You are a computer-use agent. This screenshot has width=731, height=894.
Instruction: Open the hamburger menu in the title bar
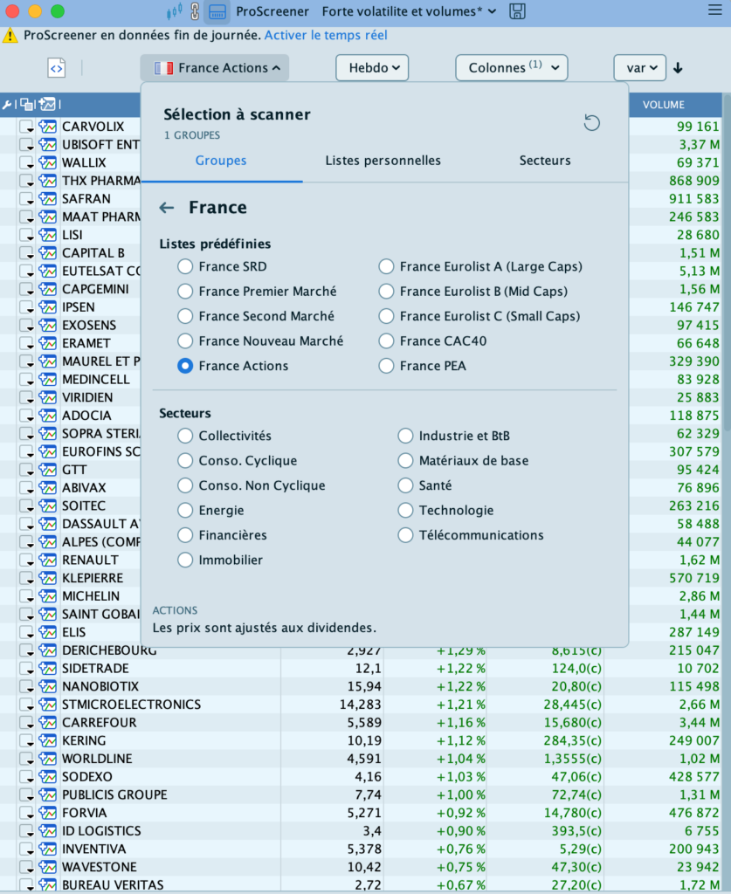714,11
